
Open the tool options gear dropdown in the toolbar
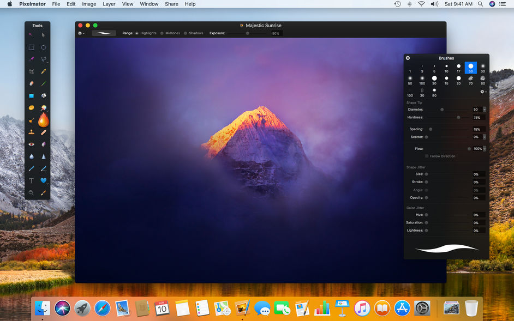coord(80,33)
